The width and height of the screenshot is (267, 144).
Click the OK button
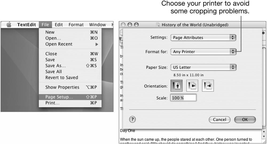245,120
